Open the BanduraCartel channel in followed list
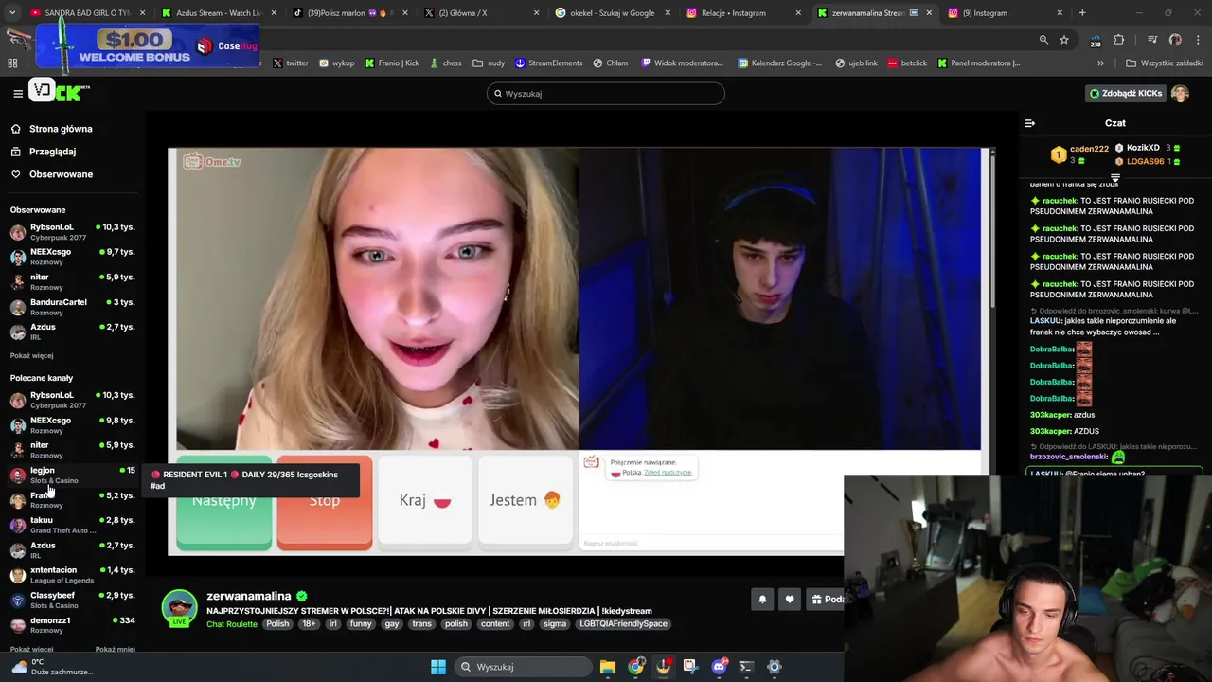Viewport: 1212px width, 682px height. (72, 307)
